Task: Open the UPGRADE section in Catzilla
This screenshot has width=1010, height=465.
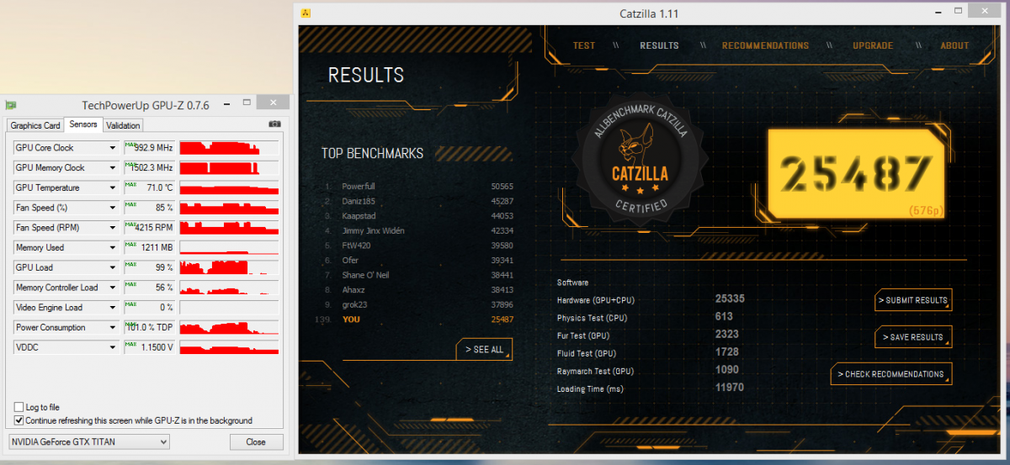Action: 873,45
